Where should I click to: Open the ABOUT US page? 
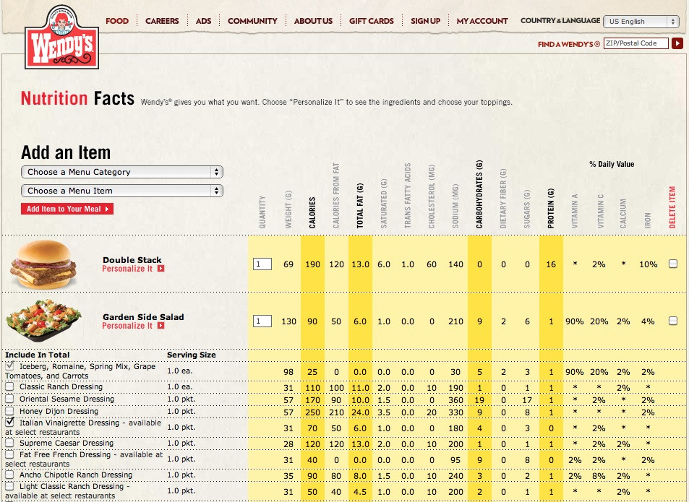coord(313,21)
